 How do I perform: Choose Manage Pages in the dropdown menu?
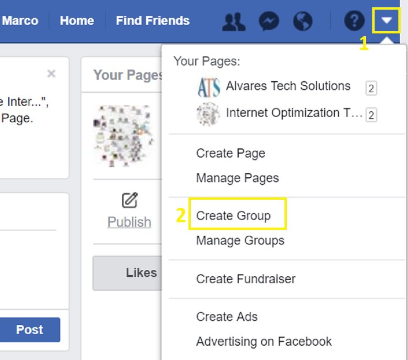(237, 178)
